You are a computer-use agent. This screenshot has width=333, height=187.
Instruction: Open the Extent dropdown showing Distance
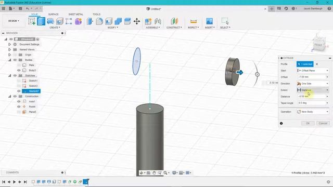[313, 90]
